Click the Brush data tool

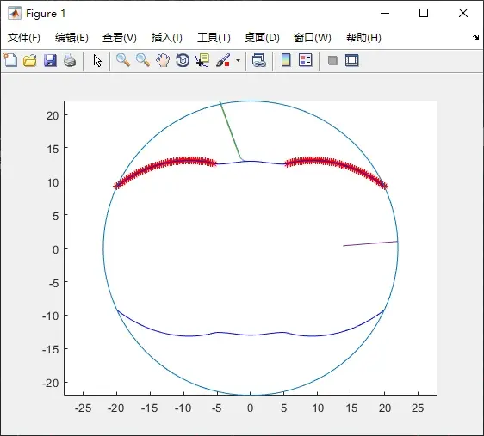click(x=222, y=60)
